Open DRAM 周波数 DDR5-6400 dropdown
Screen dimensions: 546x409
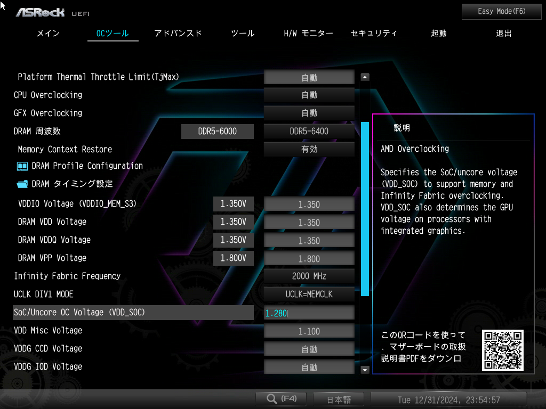(309, 132)
